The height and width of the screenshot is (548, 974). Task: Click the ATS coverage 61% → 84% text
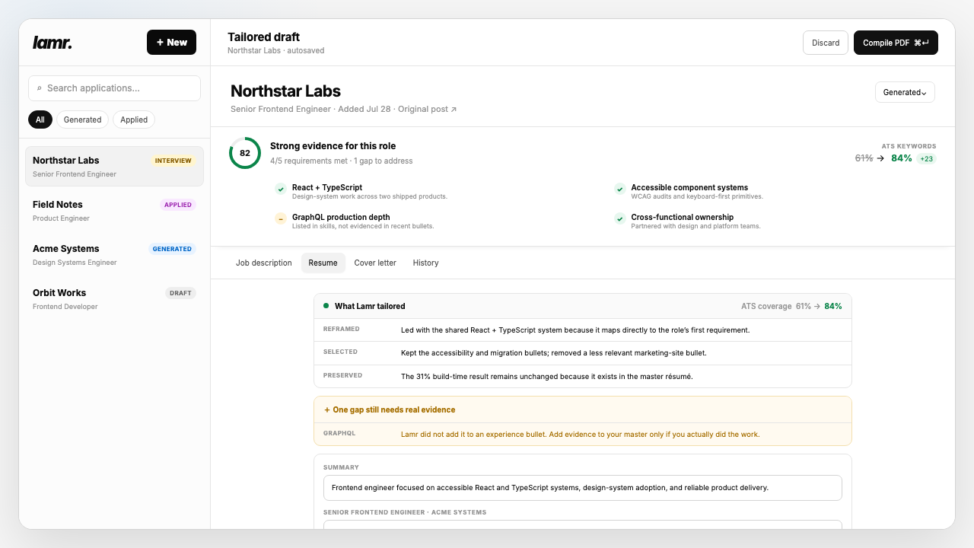click(x=791, y=306)
